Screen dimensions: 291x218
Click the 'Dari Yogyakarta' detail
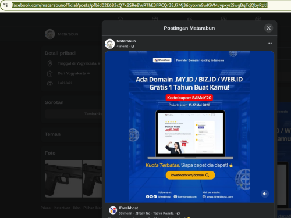tap(72, 73)
